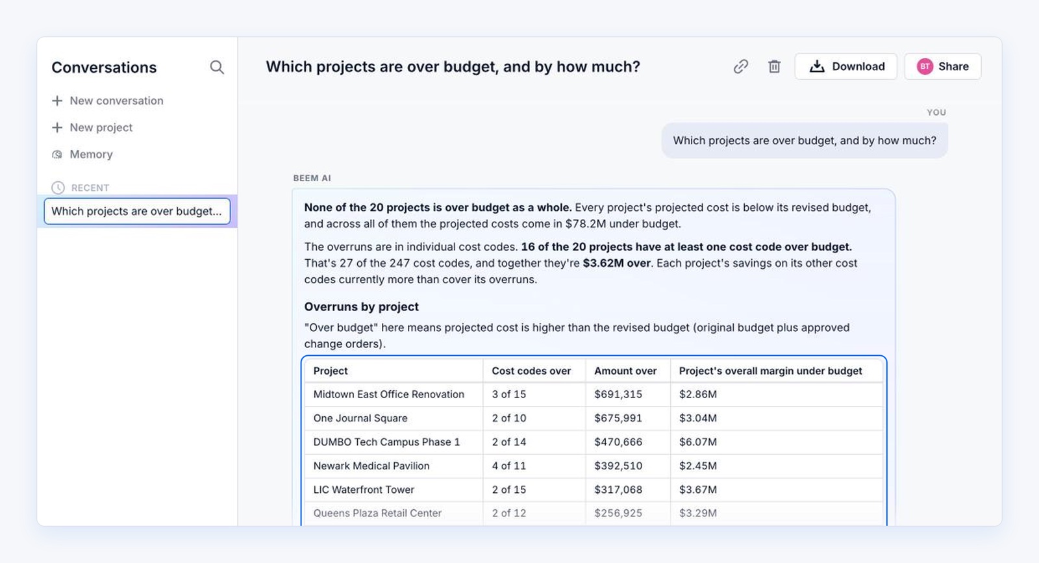Click the plus icon beside New conversation
1039x563 pixels.
(57, 101)
